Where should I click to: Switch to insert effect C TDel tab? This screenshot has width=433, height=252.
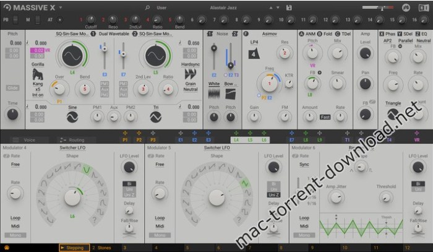point(343,33)
